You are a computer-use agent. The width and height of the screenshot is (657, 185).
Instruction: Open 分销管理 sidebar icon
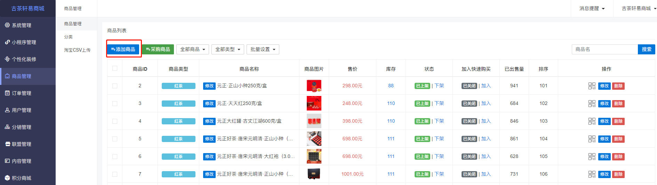[7, 127]
